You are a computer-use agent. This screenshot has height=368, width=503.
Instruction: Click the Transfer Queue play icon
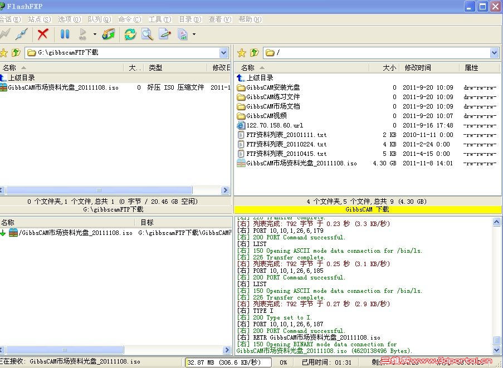tap(83, 33)
